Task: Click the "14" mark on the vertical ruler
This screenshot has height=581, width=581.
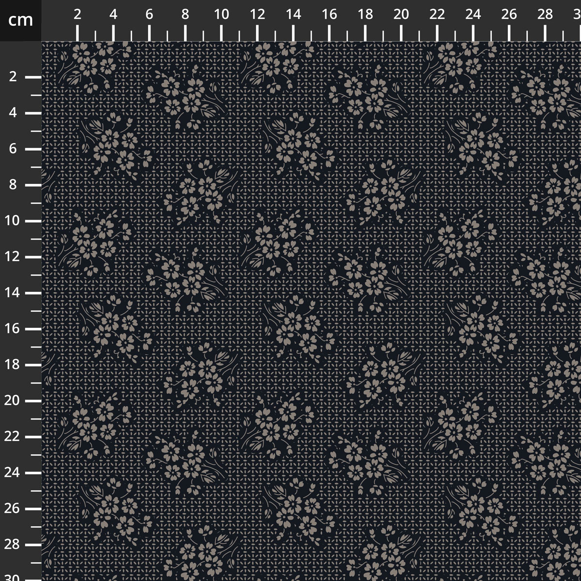Action: (13, 293)
